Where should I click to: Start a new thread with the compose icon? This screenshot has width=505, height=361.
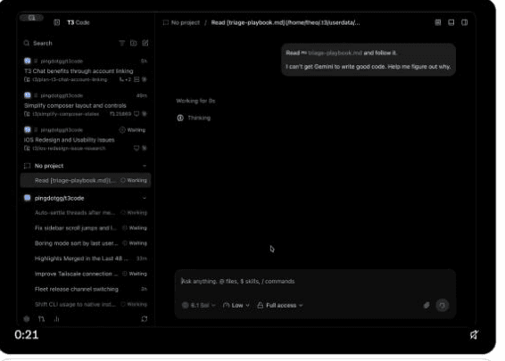point(145,43)
